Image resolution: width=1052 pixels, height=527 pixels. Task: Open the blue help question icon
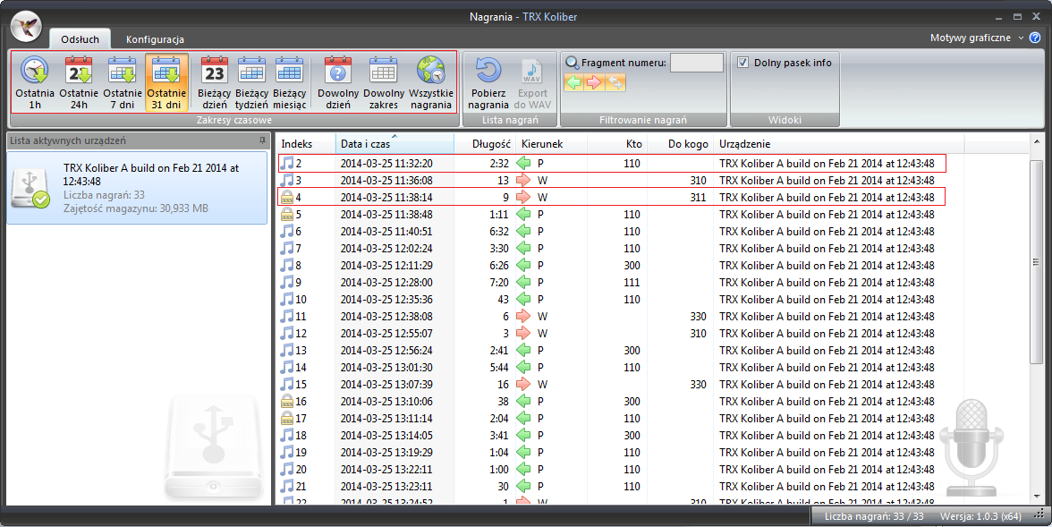(x=1036, y=38)
